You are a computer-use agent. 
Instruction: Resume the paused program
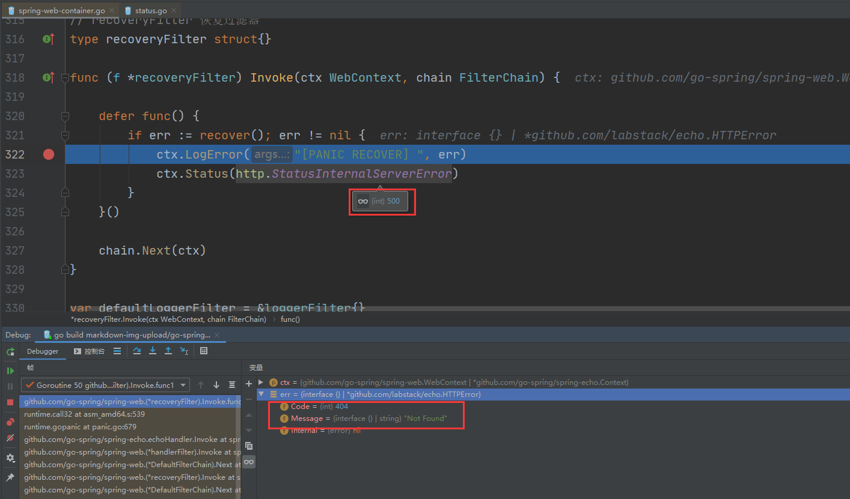point(10,371)
